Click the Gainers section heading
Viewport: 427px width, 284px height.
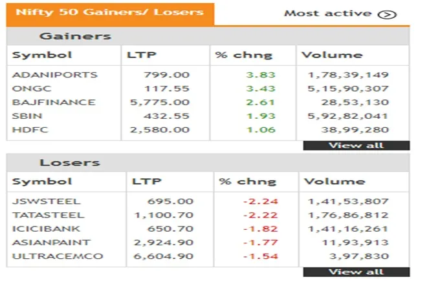tap(75, 36)
